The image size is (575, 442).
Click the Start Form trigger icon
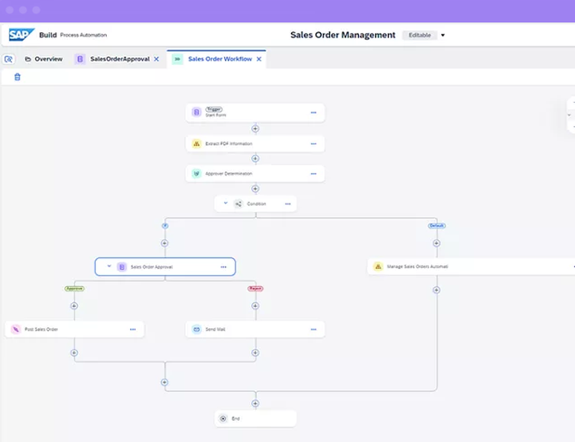pyautogui.click(x=197, y=112)
